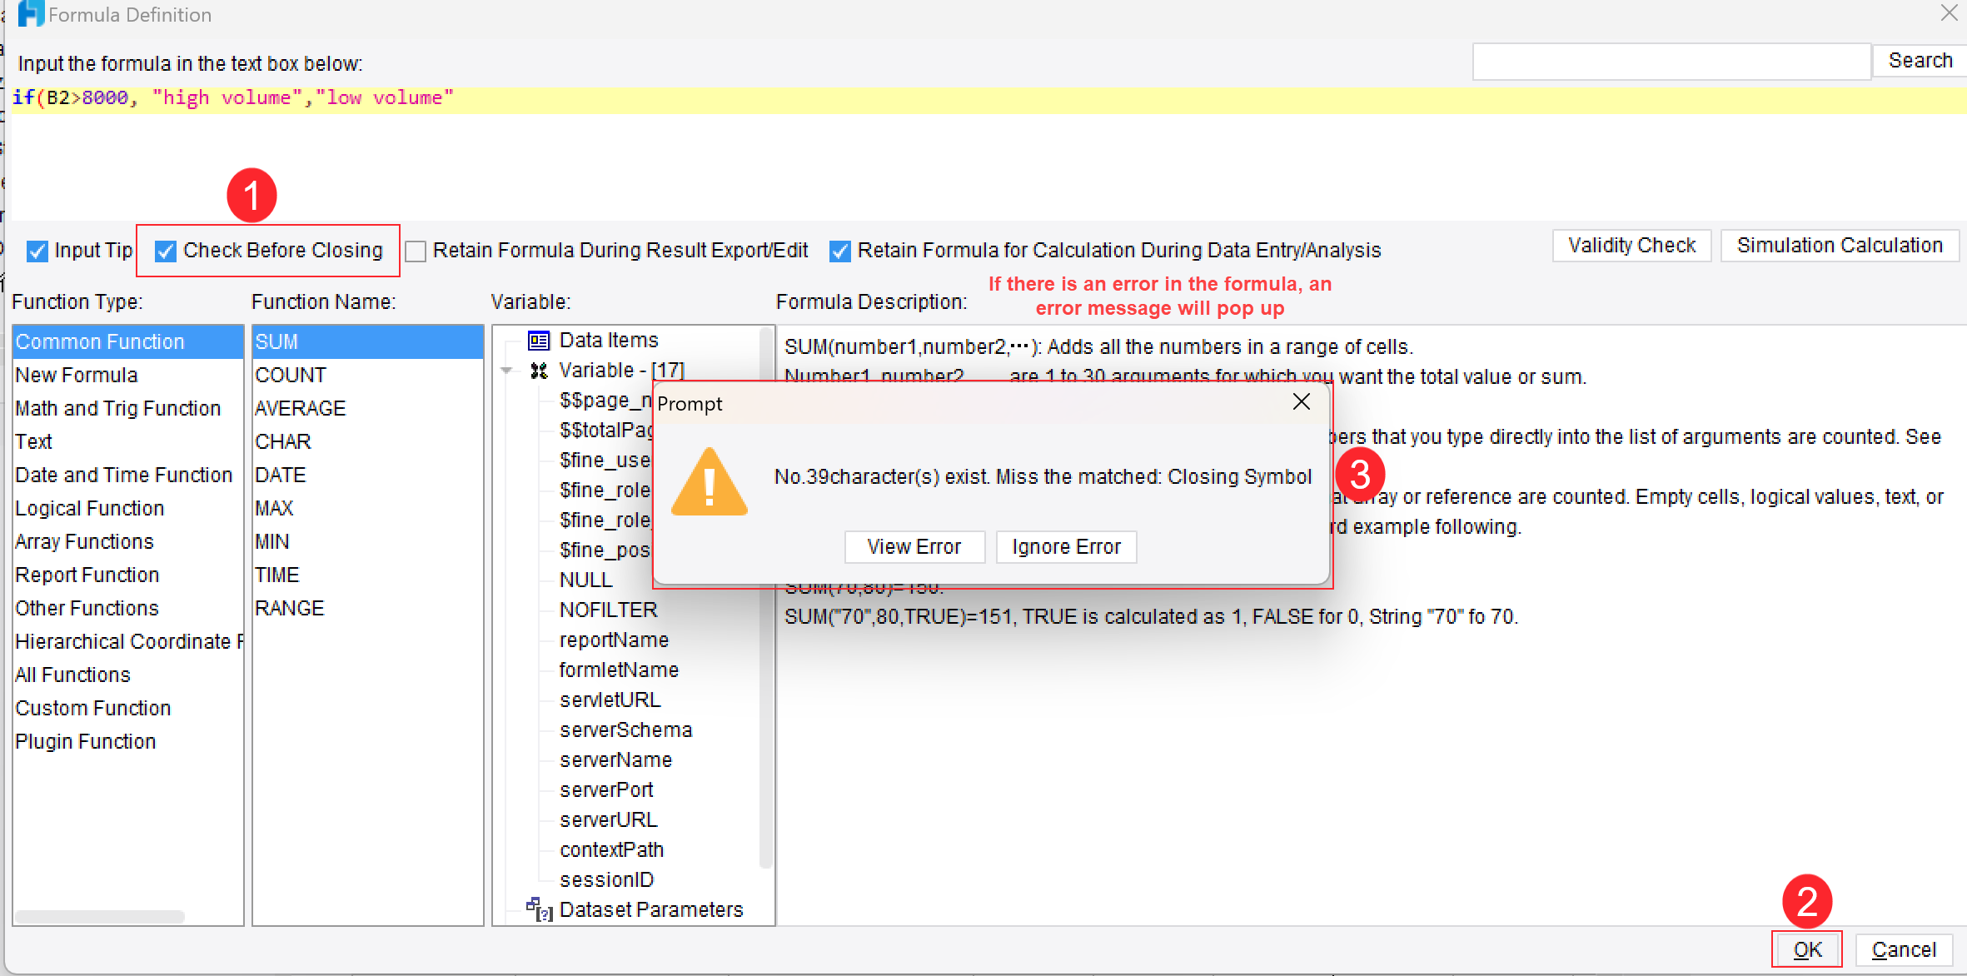This screenshot has width=1967, height=976.
Task: Click the Data Items icon in Variable tree
Action: coord(539,341)
